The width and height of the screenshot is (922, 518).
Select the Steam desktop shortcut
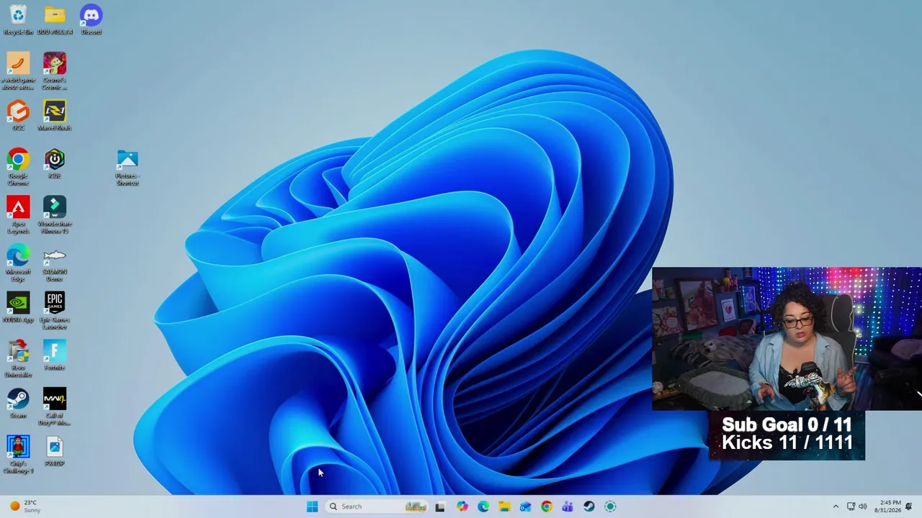click(x=18, y=403)
